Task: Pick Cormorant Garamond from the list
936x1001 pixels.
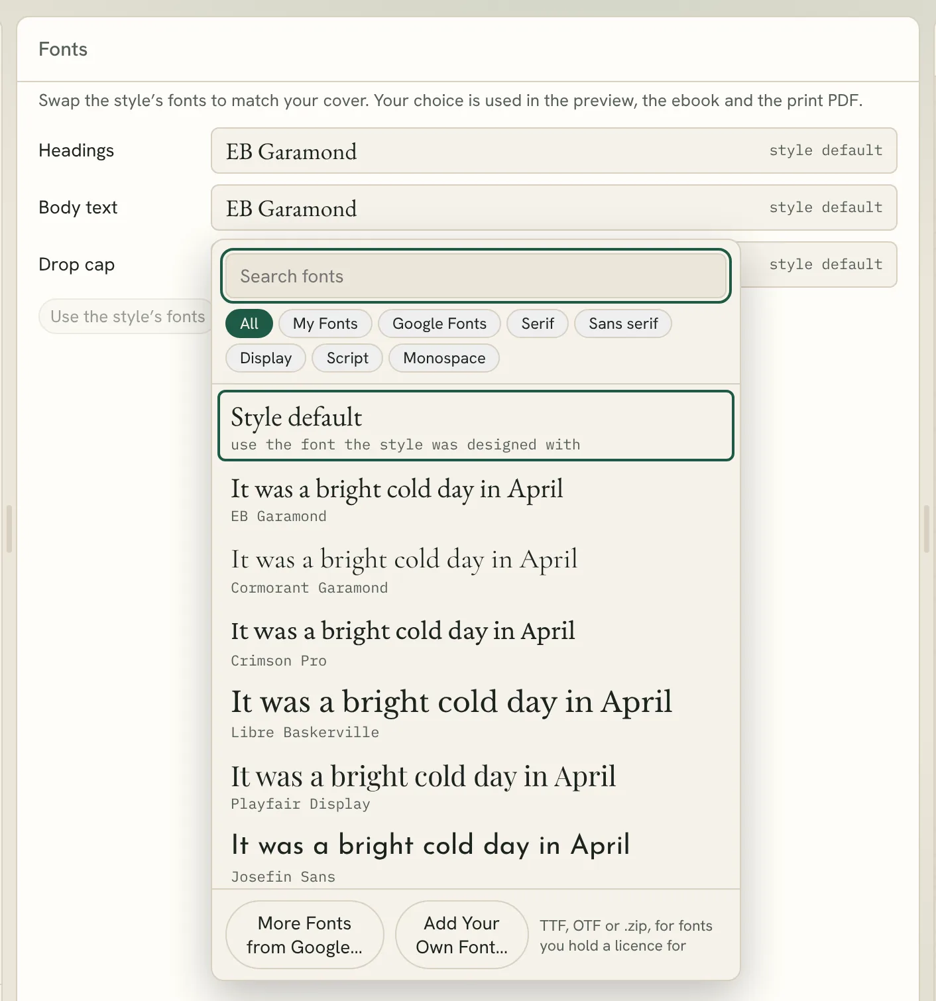Action: pos(475,570)
